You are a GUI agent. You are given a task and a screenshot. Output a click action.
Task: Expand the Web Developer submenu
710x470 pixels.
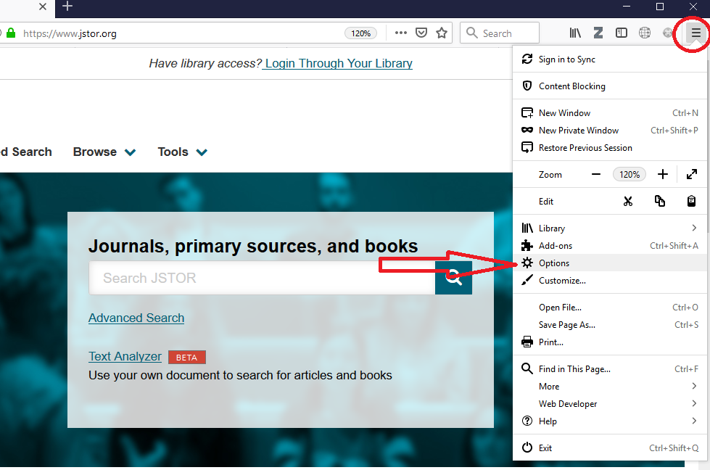(x=609, y=404)
